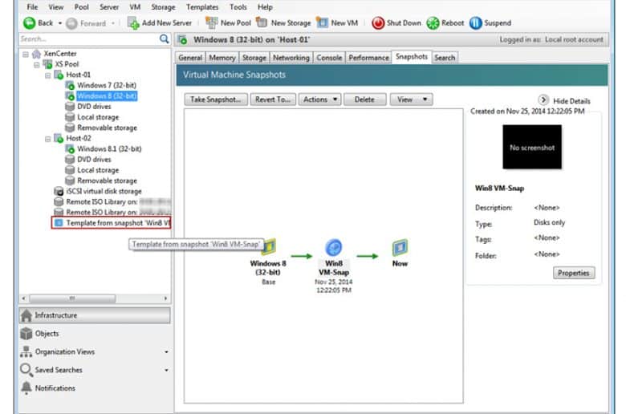Click the Infrastructure house icon
Viewport: 626px width, 414px height.
[x=26, y=315]
